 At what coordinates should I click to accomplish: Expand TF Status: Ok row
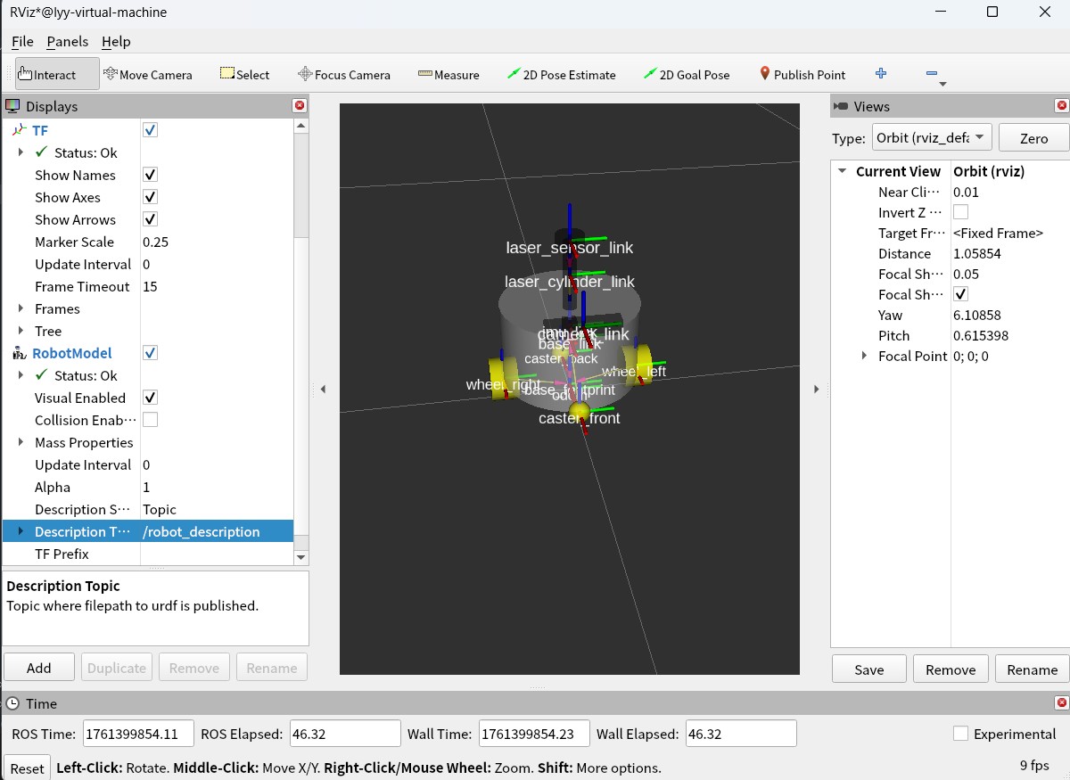21,152
